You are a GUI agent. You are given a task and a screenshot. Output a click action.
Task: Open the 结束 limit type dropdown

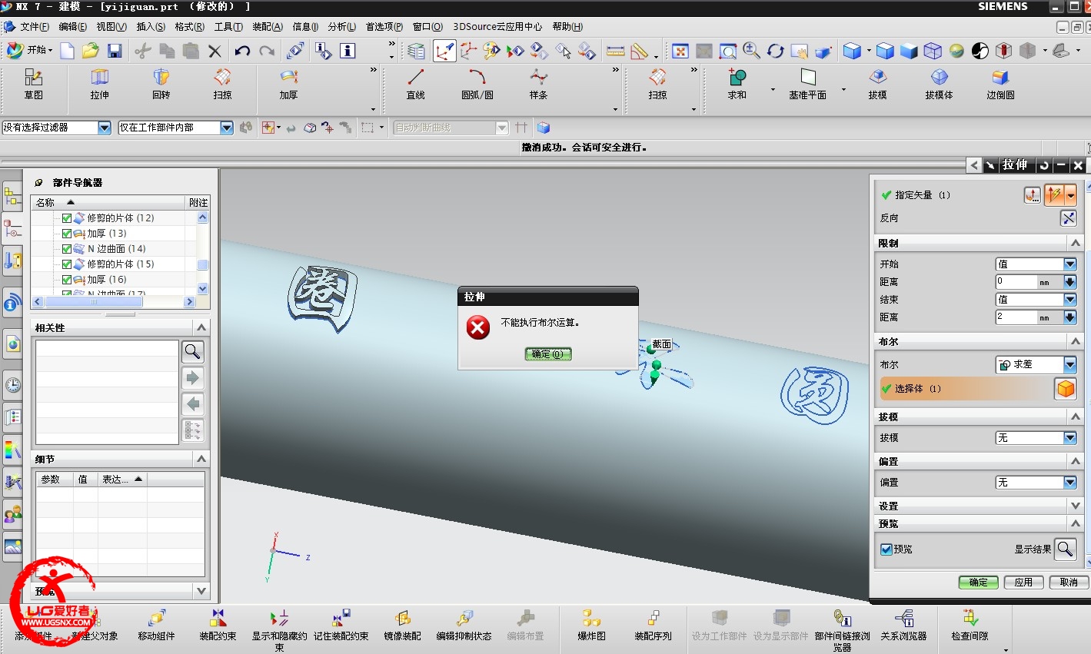coord(1069,300)
